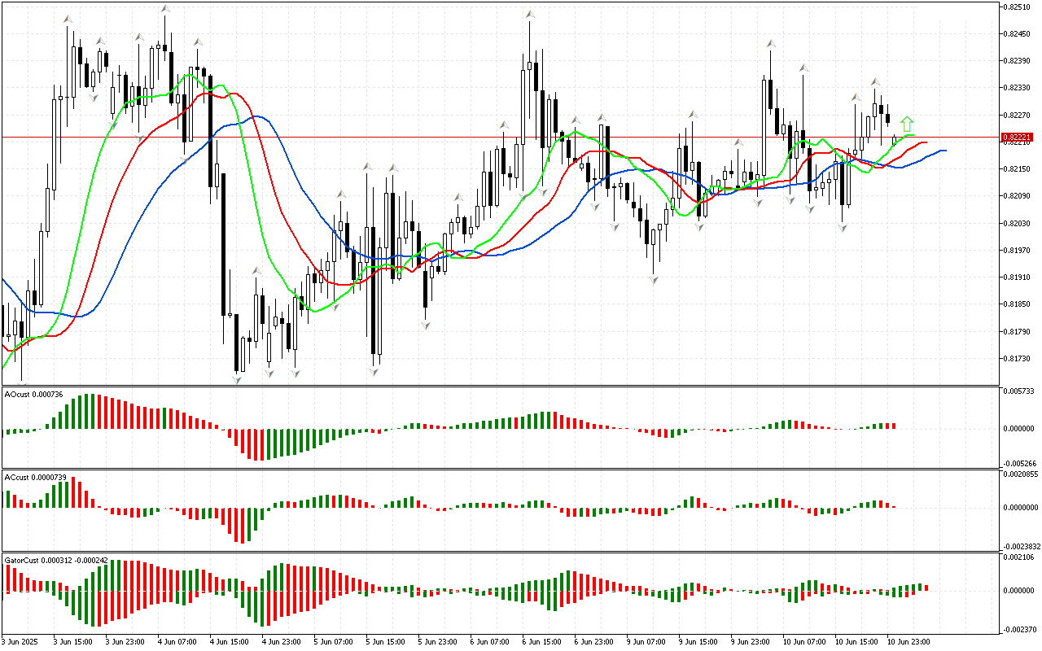Select the down fractal below the 5 Jun 23:00 candle

click(425, 325)
